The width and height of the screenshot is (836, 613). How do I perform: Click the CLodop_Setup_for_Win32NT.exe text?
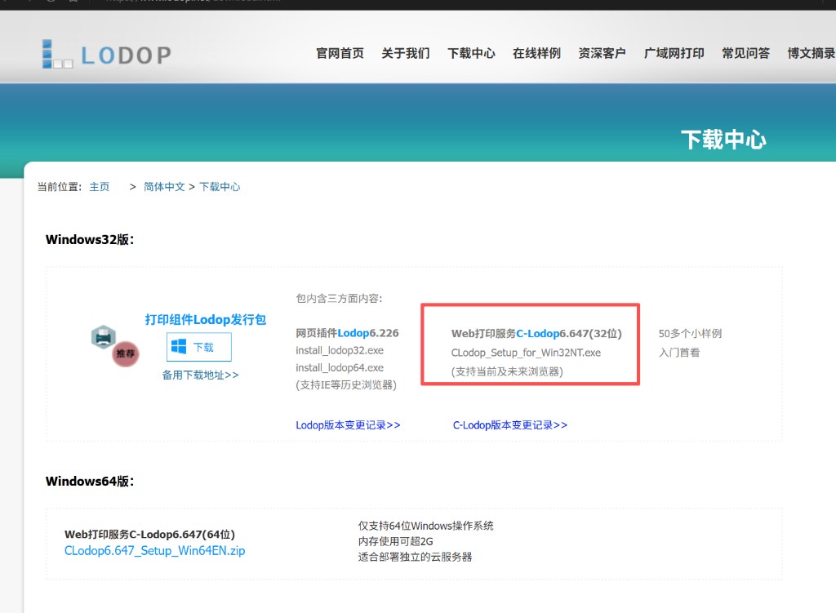point(526,353)
